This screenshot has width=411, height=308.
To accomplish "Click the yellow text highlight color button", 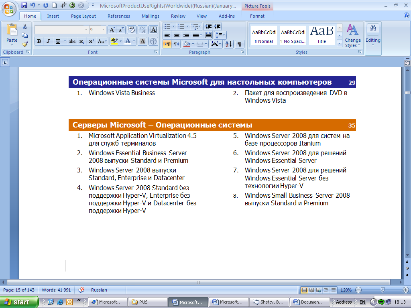I will click(114, 41).
